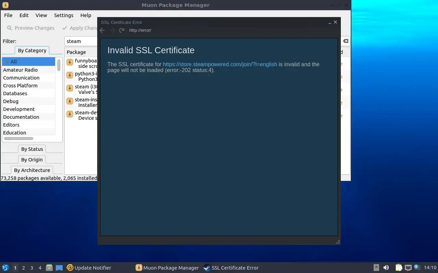The height and width of the screenshot is (273, 438).
Task: Open the store.steampowered.com join link
Action: coord(220,64)
